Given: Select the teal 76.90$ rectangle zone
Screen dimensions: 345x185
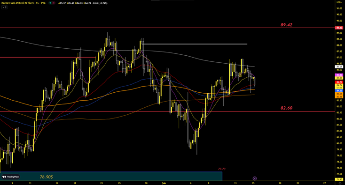Looking at the screenshot, I should click(111, 176).
